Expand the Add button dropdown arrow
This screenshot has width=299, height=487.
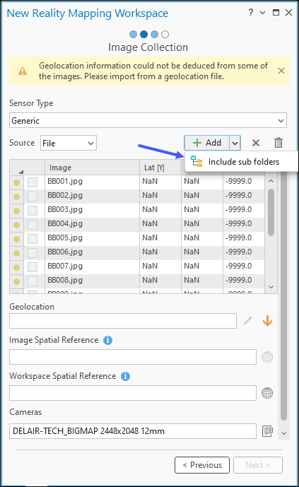(x=235, y=143)
